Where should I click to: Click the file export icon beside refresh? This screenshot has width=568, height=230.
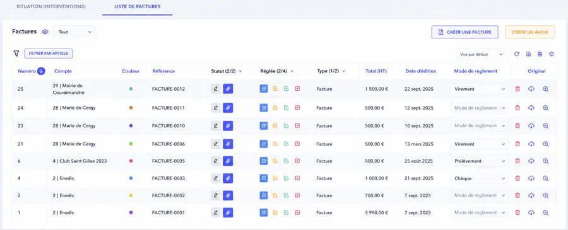528,54
